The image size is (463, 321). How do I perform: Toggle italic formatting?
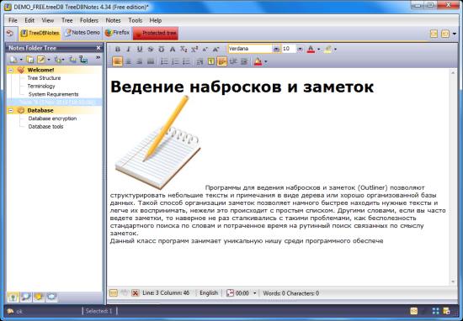click(129, 50)
